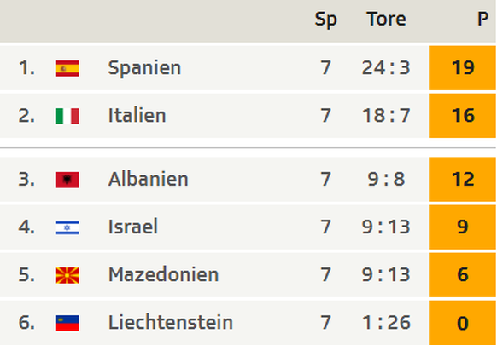Viewport: 497px width, 345px height.
Task: Click the Israel flag icon
Action: coord(67,227)
